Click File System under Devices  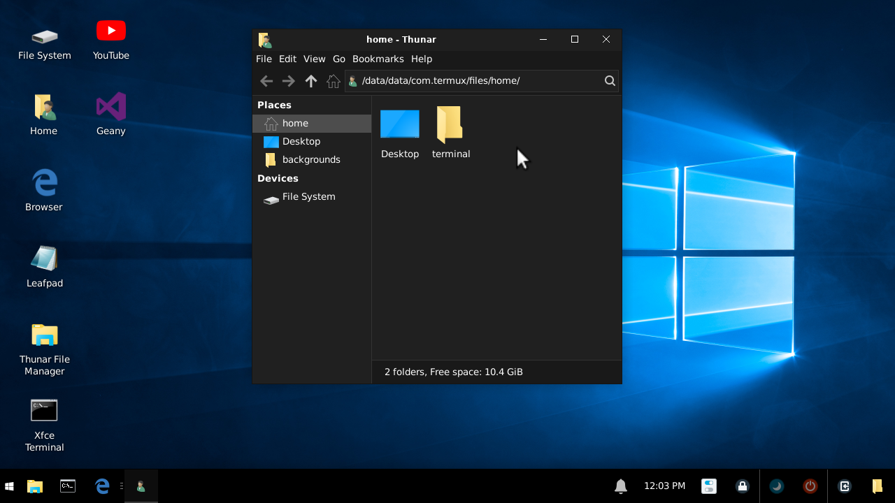(308, 196)
